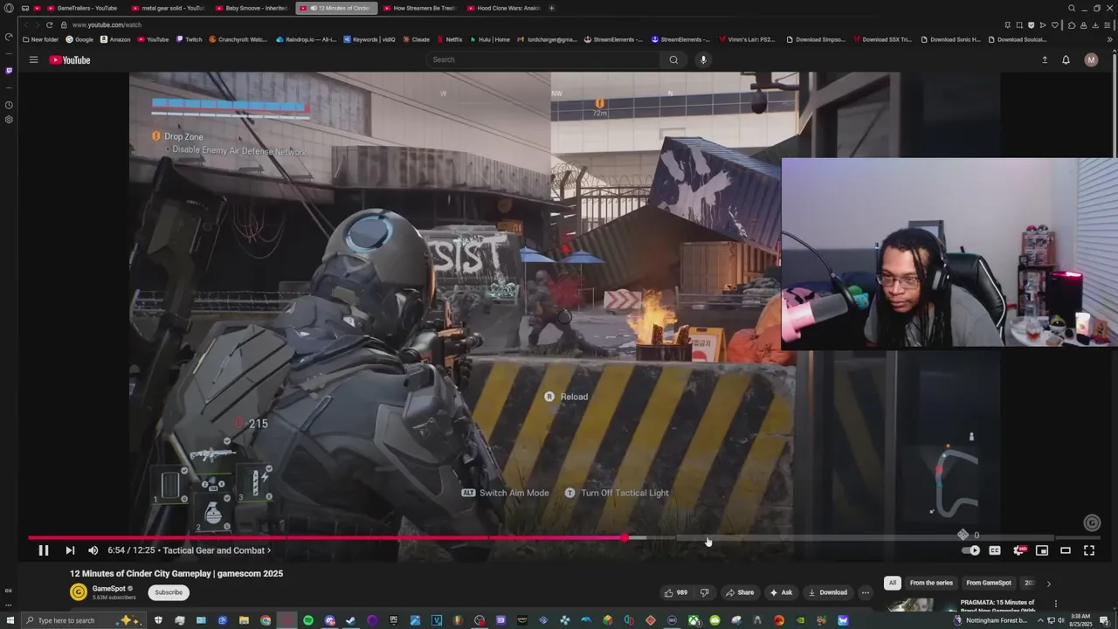
Task: Open the Create upload icon
Action: (1045, 59)
